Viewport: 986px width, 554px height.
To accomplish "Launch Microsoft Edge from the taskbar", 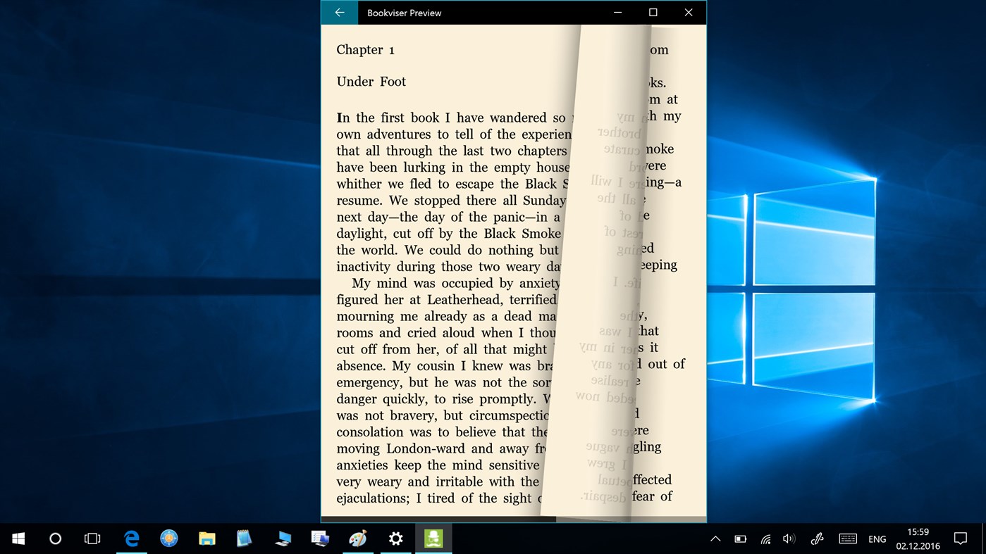I will click(131, 539).
